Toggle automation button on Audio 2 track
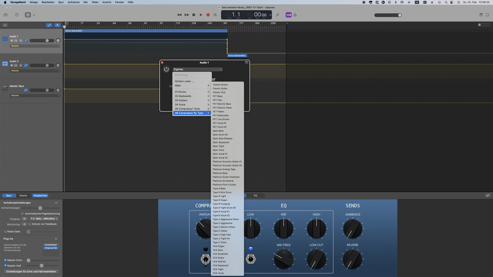Image resolution: width=493 pixels, height=277 pixels. pyautogui.click(x=26, y=65)
